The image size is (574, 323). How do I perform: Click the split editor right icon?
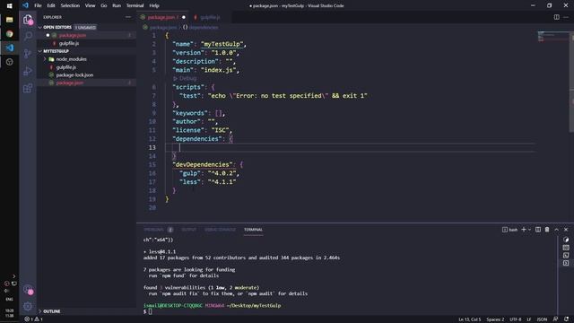pos(556,17)
